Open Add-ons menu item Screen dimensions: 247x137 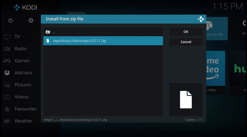point(23,73)
